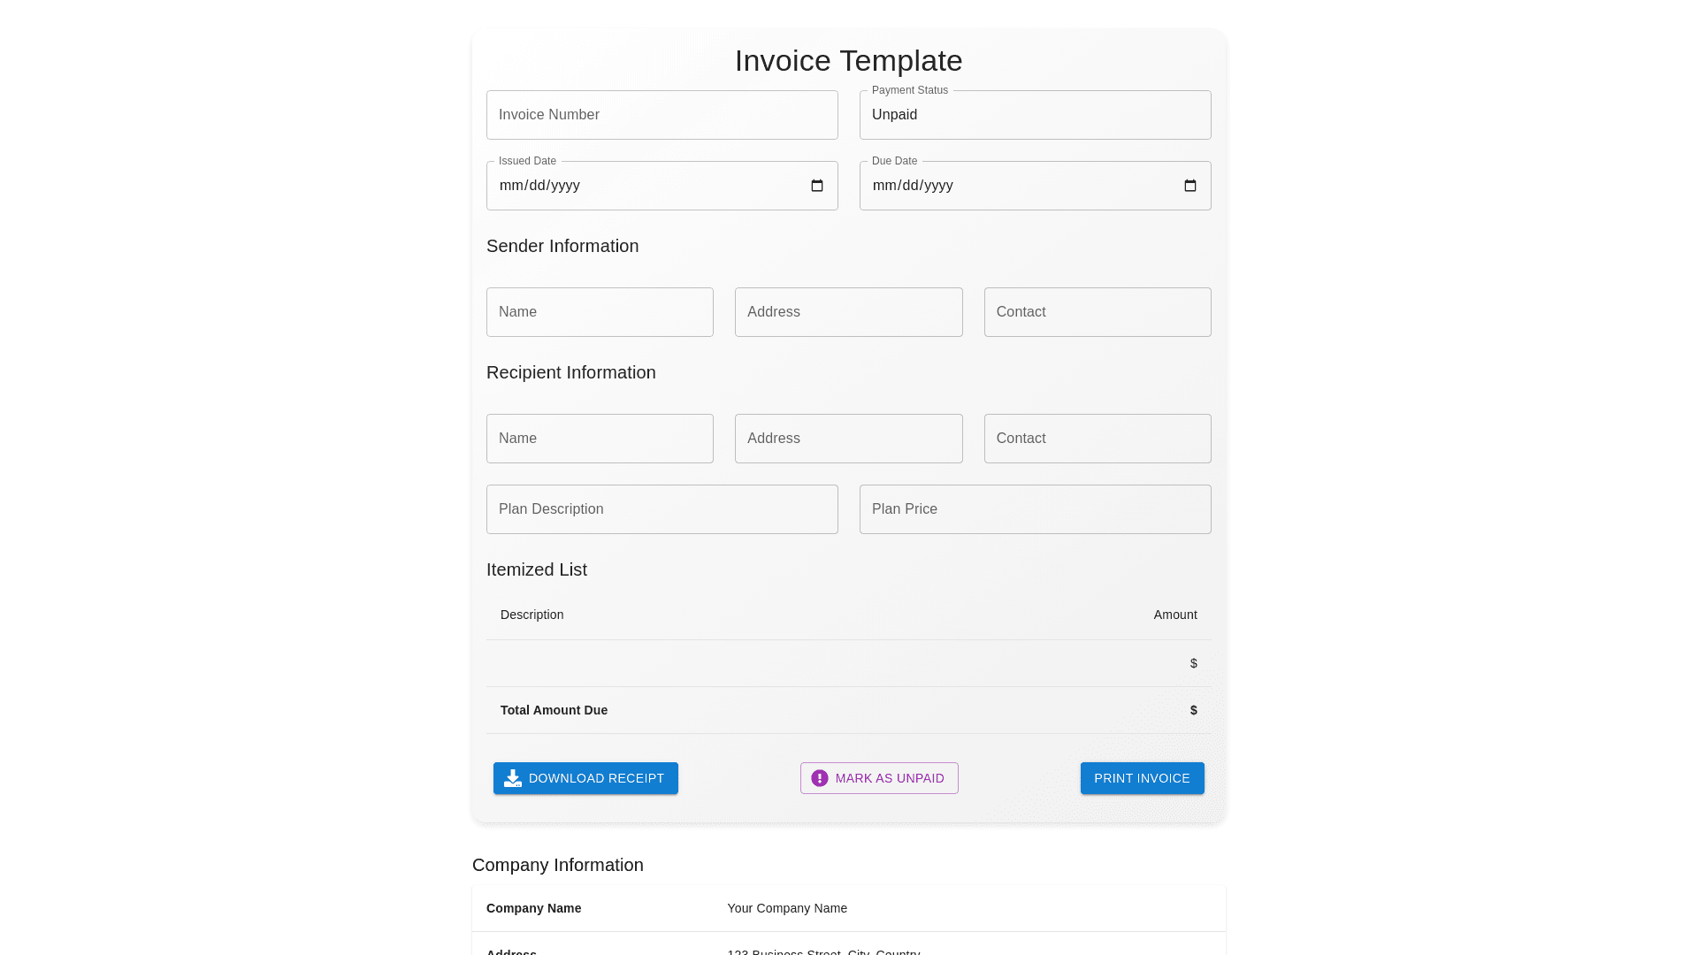Focus the Invoice Number field
The height and width of the screenshot is (955, 1698).
point(662,115)
